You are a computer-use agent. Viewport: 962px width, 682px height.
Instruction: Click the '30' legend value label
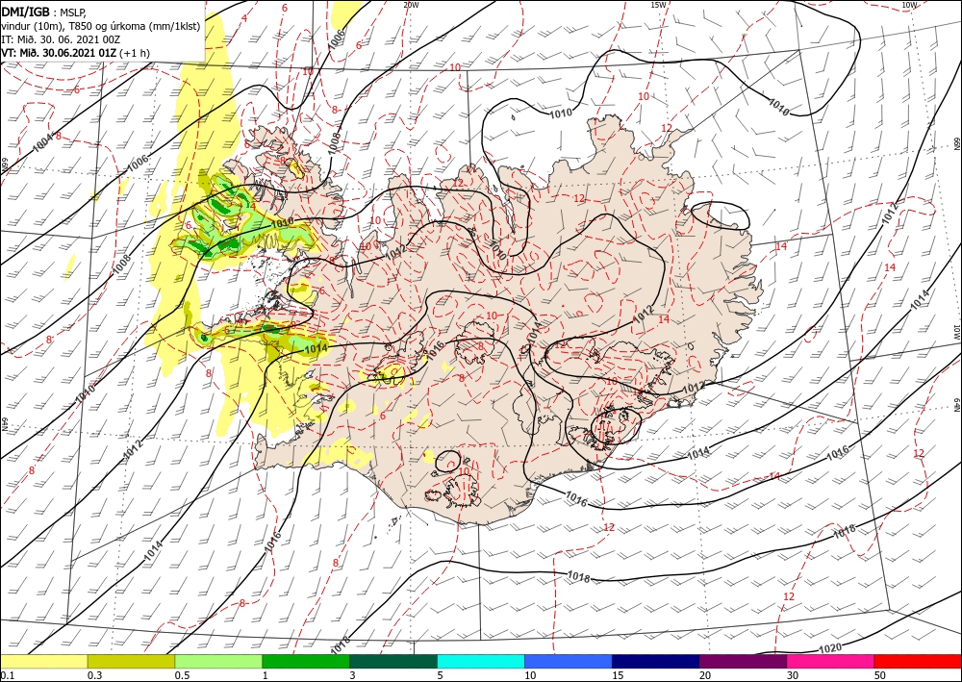793,675
